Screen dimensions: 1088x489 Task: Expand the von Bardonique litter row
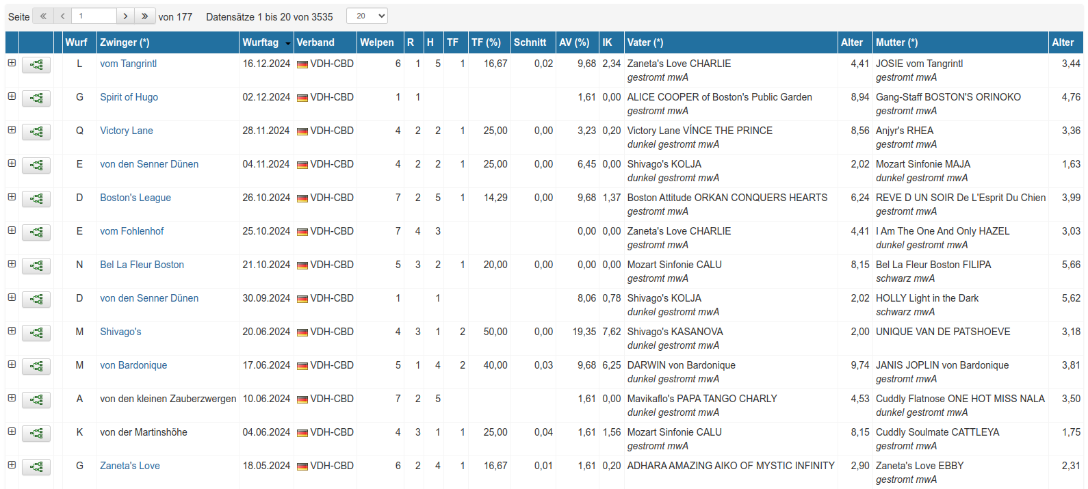(x=12, y=364)
